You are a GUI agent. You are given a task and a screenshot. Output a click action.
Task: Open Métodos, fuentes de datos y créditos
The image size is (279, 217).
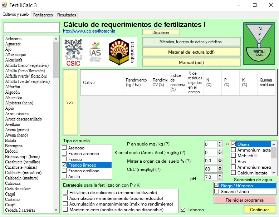191,42
